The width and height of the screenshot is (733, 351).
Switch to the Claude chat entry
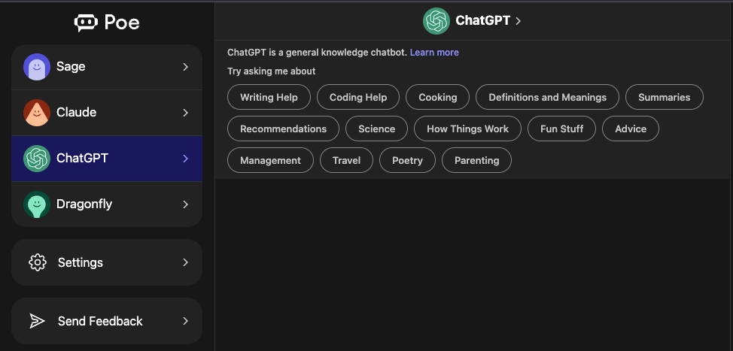coord(107,113)
